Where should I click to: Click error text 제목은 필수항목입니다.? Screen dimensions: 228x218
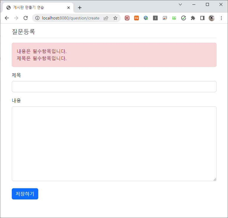[x=42, y=58]
